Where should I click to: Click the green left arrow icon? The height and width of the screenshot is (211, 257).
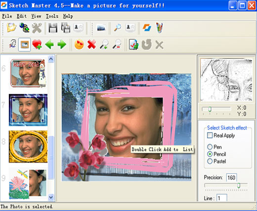click(x=49, y=44)
